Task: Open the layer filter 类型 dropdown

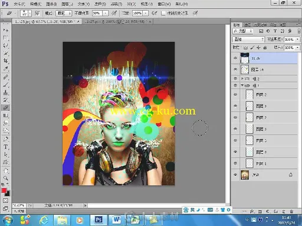Action: 243,31
